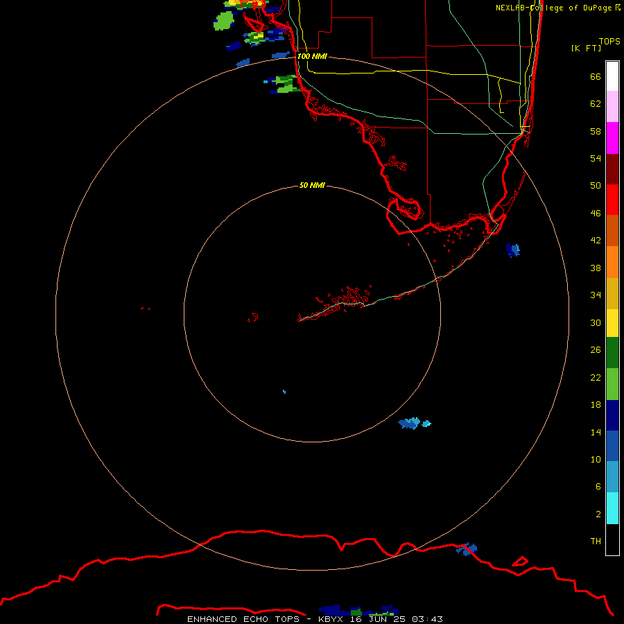Screen dimensions: 624x624
Task: Click the '16 JUN 25' date text
Action: coord(378,619)
